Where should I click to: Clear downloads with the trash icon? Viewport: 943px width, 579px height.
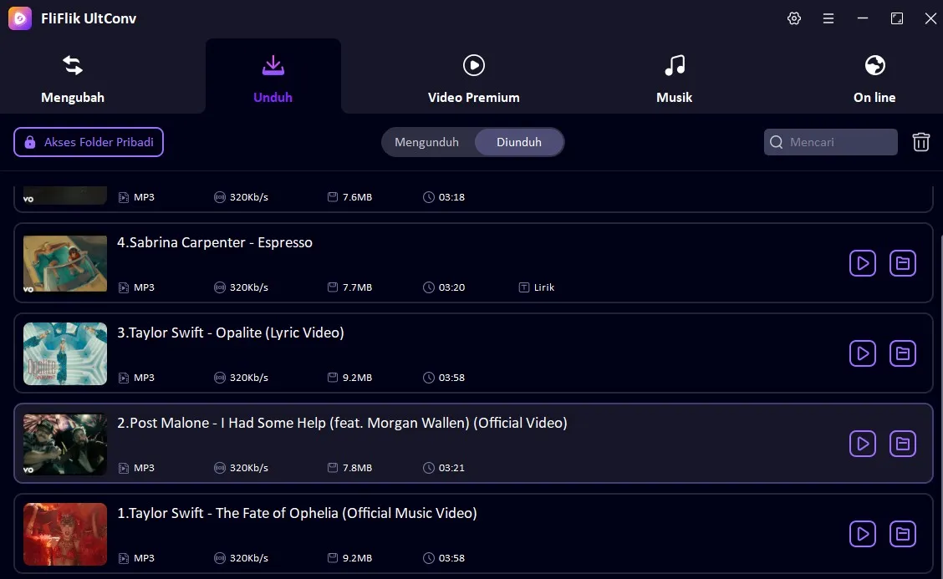[921, 142]
